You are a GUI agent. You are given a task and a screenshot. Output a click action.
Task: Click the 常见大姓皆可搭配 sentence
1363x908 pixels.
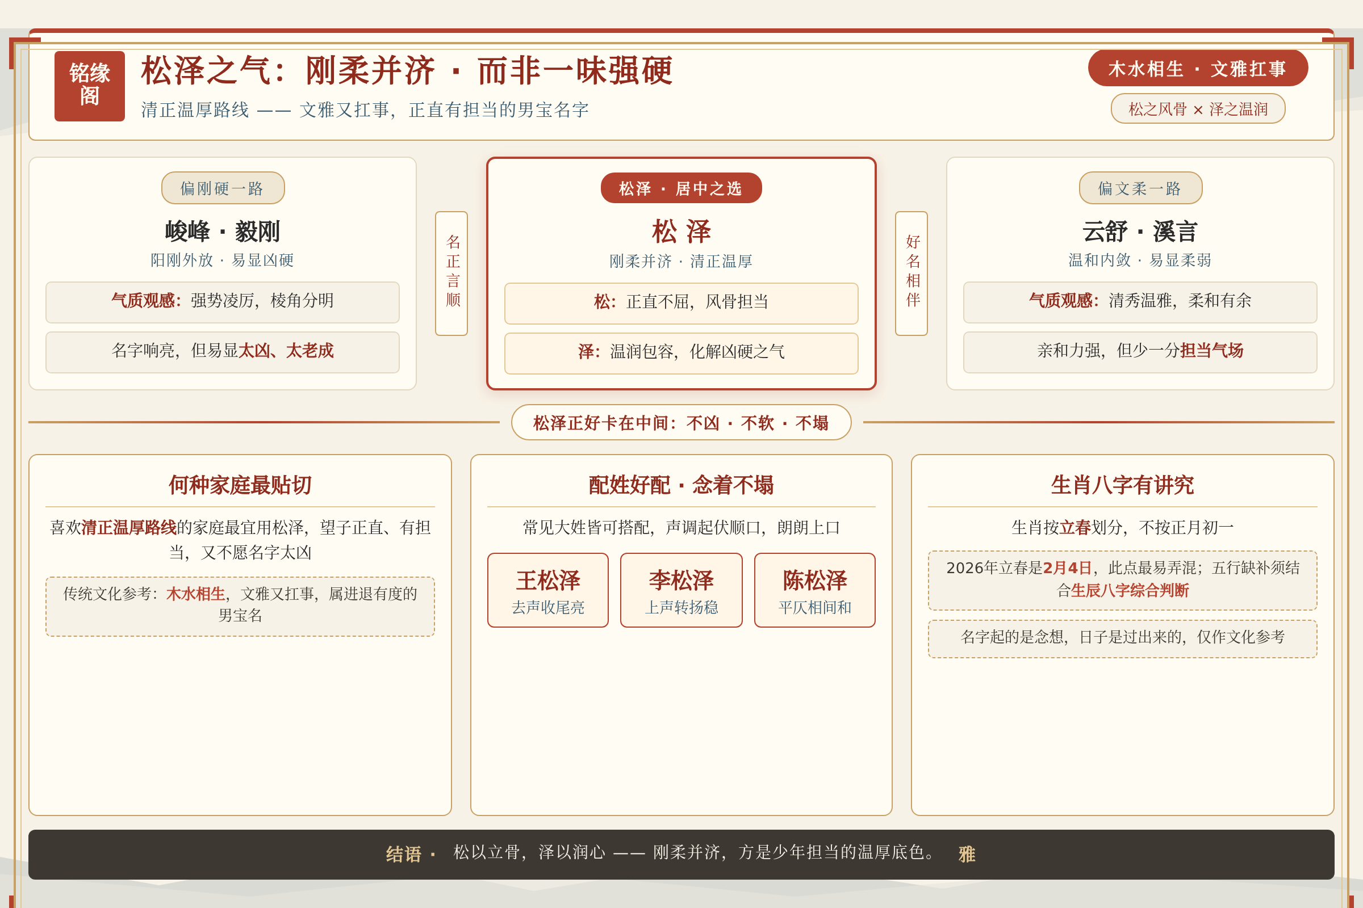(681, 527)
